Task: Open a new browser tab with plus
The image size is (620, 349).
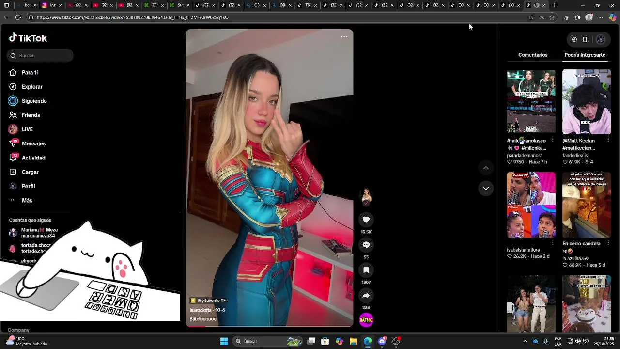Action: tap(555, 5)
